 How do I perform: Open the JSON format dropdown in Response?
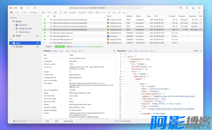196,51
